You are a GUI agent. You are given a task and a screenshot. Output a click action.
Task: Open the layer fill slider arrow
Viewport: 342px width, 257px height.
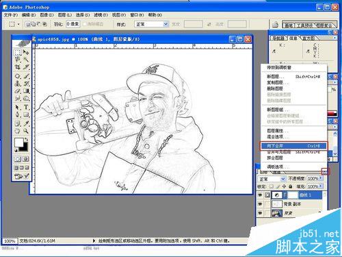[x=321, y=186]
